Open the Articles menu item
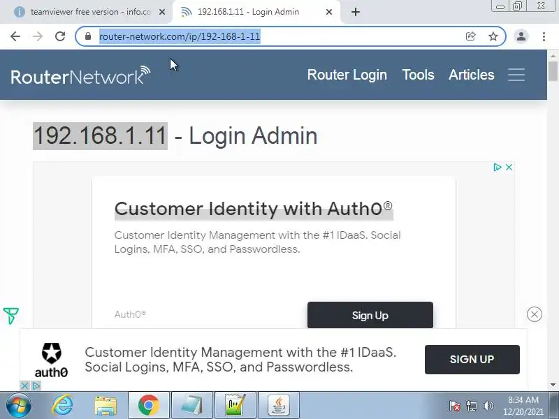559x419 pixels. point(471,75)
